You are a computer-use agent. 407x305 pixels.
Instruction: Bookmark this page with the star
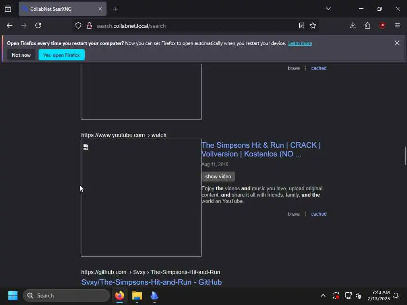(313, 26)
